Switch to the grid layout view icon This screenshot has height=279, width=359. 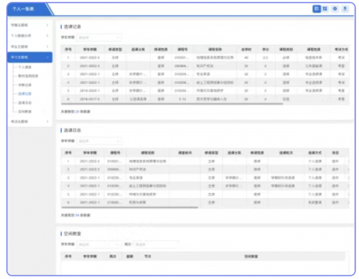(x=325, y=9)
